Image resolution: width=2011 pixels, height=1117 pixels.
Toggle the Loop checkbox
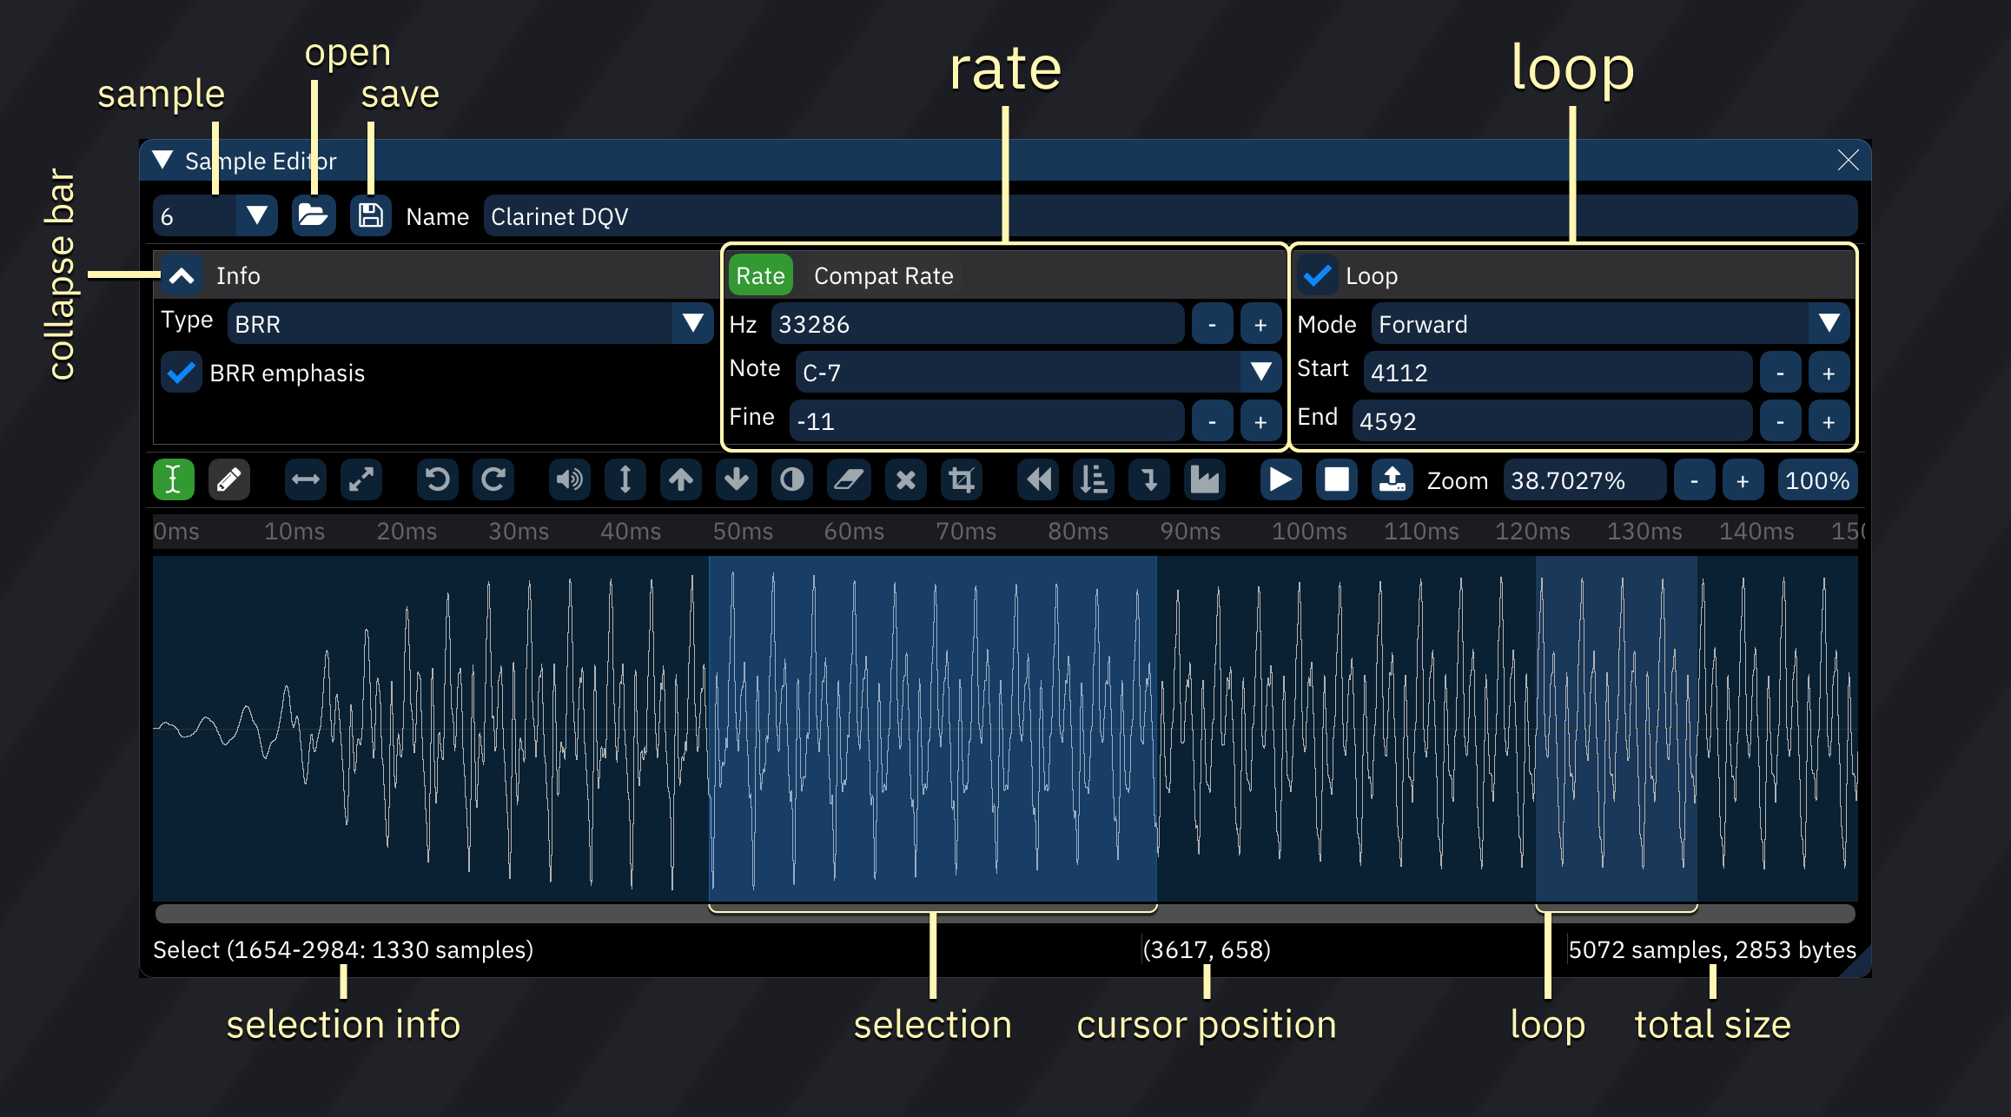pyautogui.click(x=1318, y=276)
